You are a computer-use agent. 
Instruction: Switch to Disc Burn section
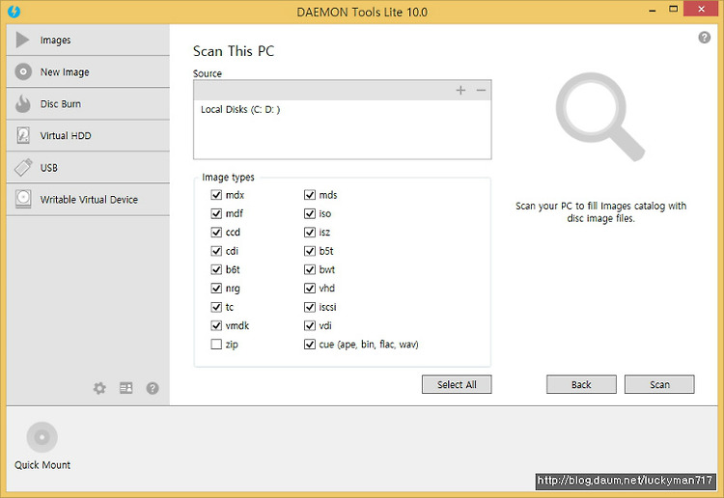(88, 104)
